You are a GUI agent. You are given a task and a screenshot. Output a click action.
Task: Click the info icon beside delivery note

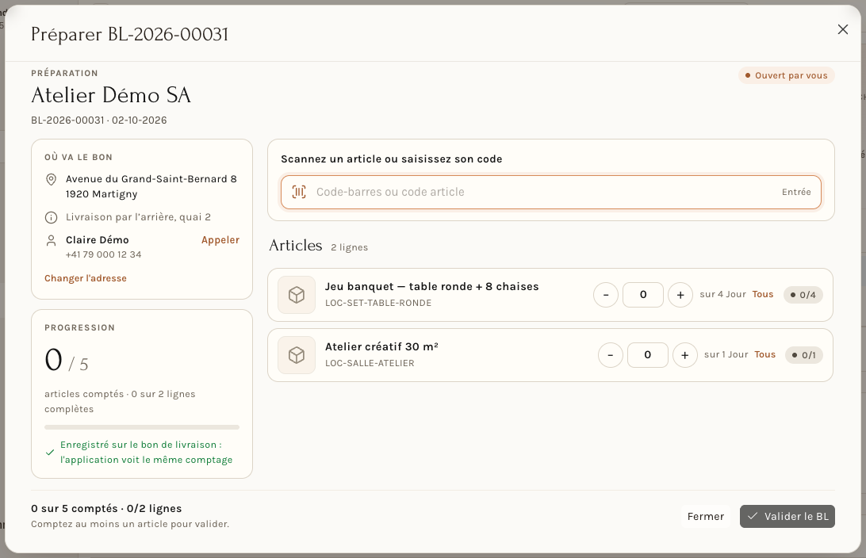[51, 217]
